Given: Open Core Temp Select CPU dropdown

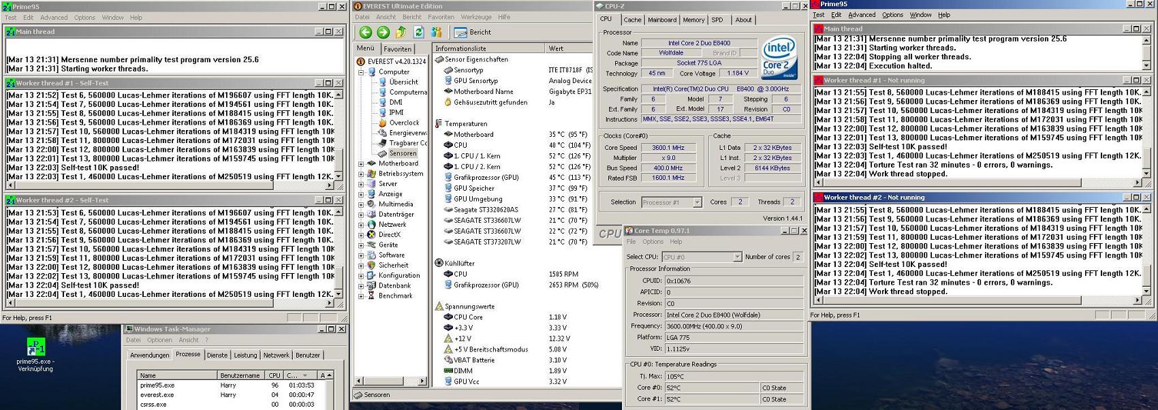Looking at the screenshot, I should (737, 257).
